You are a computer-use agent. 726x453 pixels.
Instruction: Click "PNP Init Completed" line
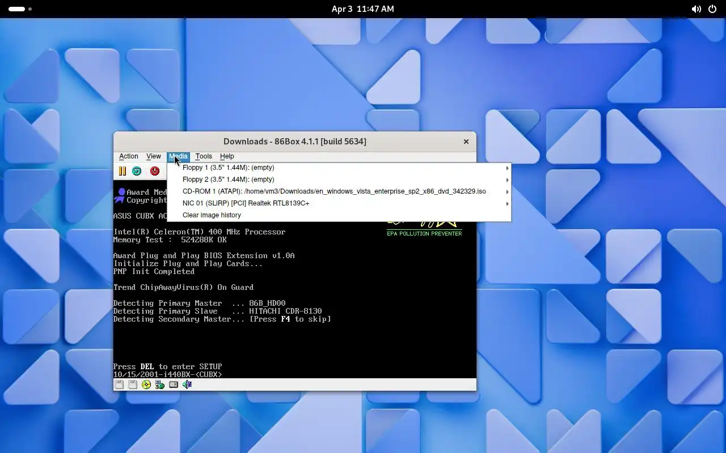point(154,271)
